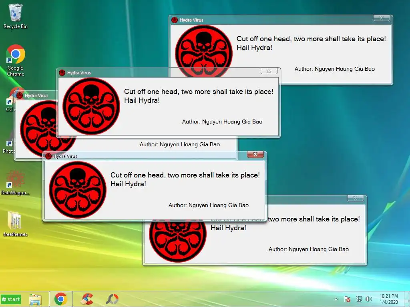Viewport: 410px width, 307px height.
Task: Click "Cut off one head" message in middle window
Action: point(199,92)
